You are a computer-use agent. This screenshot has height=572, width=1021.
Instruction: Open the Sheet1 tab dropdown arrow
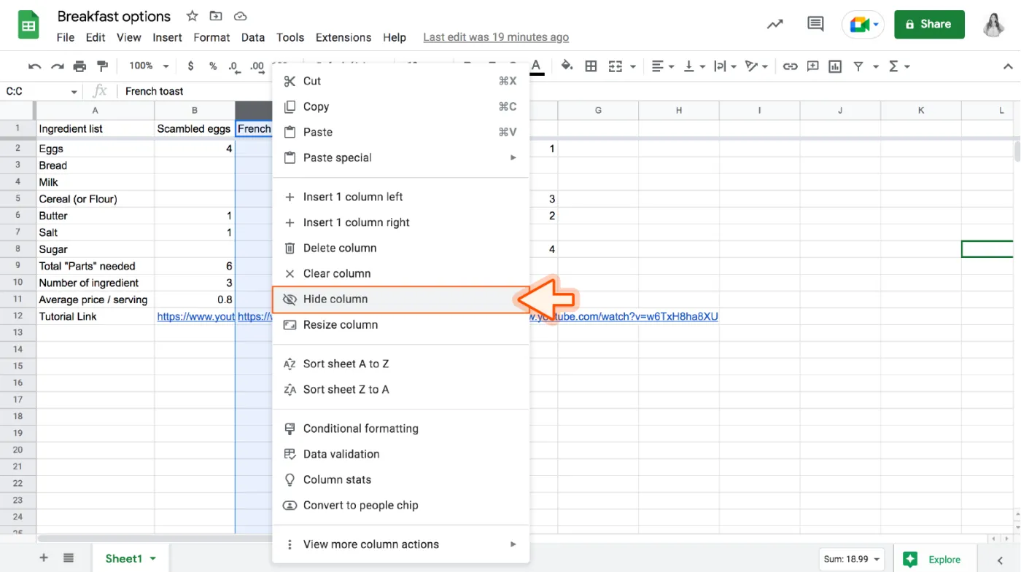pyautogui.click(x=153, y=559)
